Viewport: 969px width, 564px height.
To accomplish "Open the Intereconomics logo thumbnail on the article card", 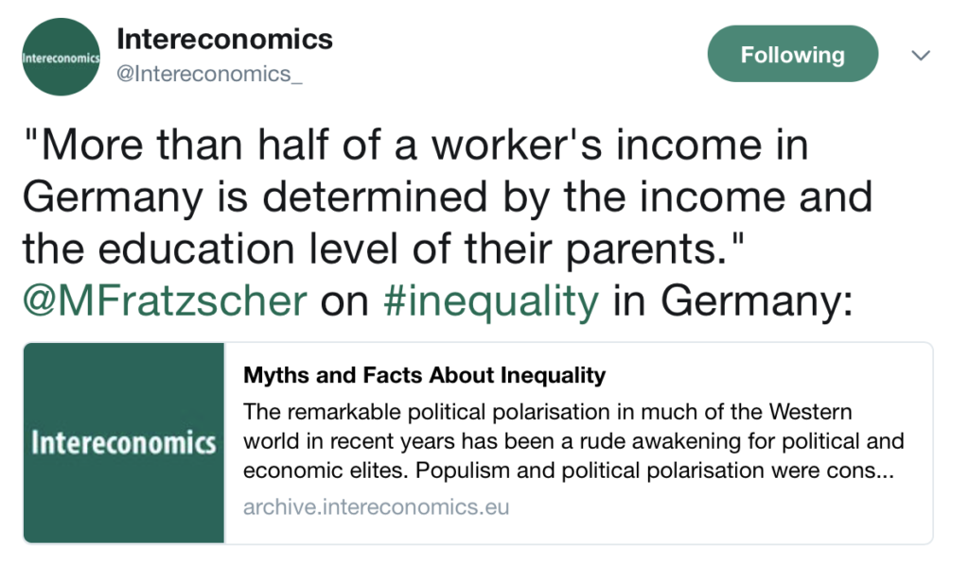I will coord(123,444).
